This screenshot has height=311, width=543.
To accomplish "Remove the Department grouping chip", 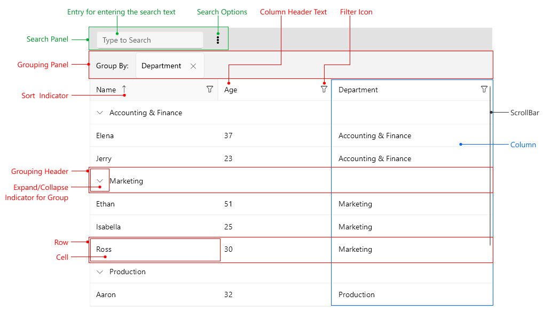I will pyautogui.click(x=193, y=66).
